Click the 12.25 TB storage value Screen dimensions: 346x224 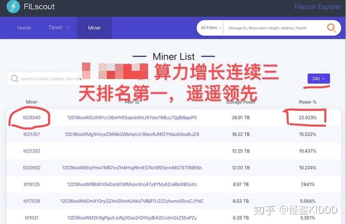pos(241,151)
